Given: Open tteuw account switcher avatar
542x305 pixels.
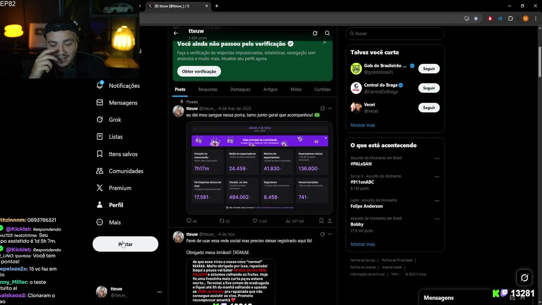Looking at the screenshot, I should (102, 292).
